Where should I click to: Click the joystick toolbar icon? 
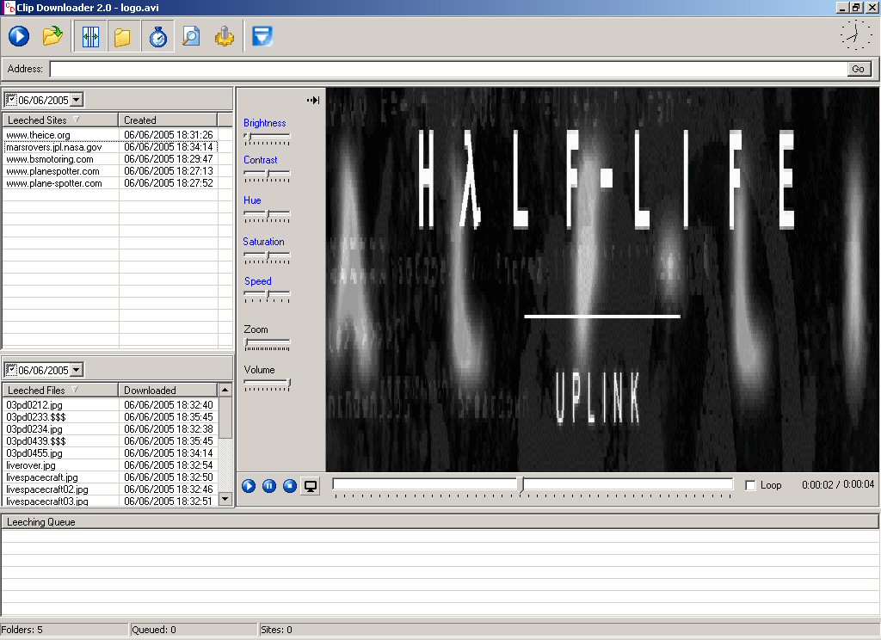point(225,36)
